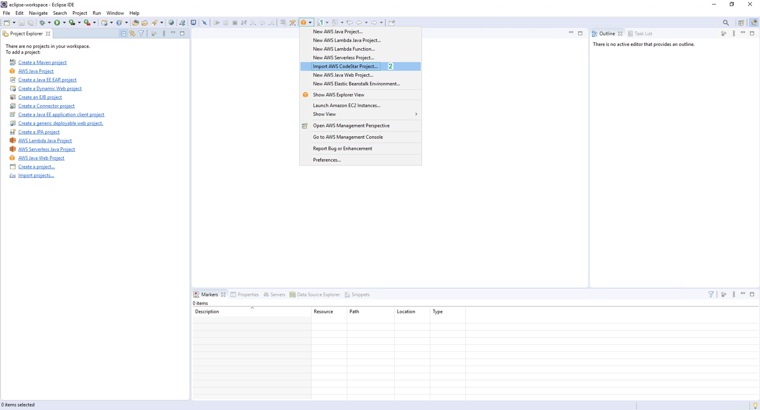Click the tip lightbulb in status bar
Image resolution: width=760 pixels, height=410 pixels.
tap(755, 405)
